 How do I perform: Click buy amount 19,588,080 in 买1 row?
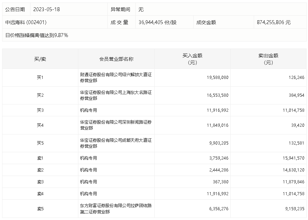[x=217, y=78]
